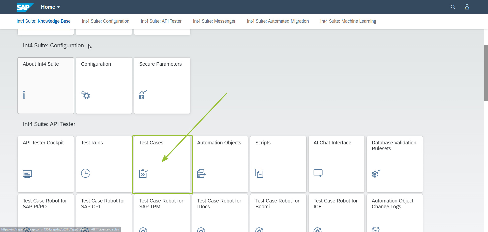488x232 pixels.
Task: Open Test Case Robot for SAP TPM tile
Action: (162, 213)
